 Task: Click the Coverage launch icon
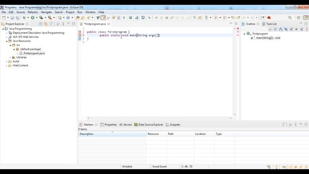pos(41,18)
